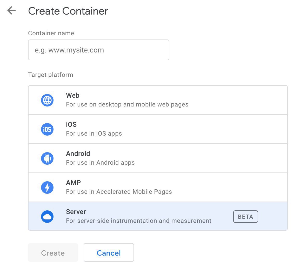Focus the Container name input field

[99, 50]
